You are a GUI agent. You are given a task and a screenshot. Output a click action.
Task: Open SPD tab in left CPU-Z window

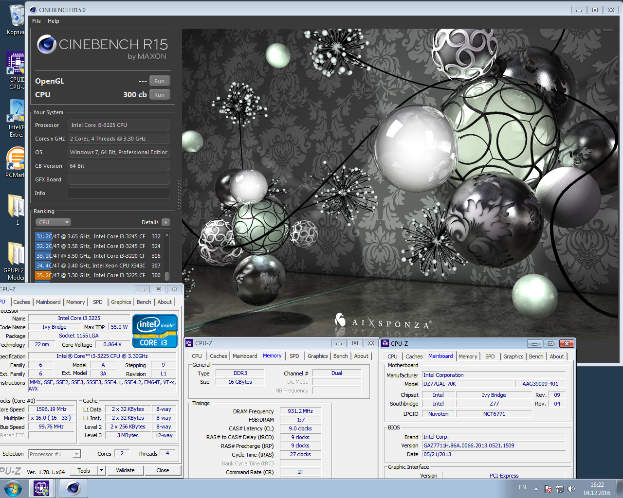(x=98, y=302)
